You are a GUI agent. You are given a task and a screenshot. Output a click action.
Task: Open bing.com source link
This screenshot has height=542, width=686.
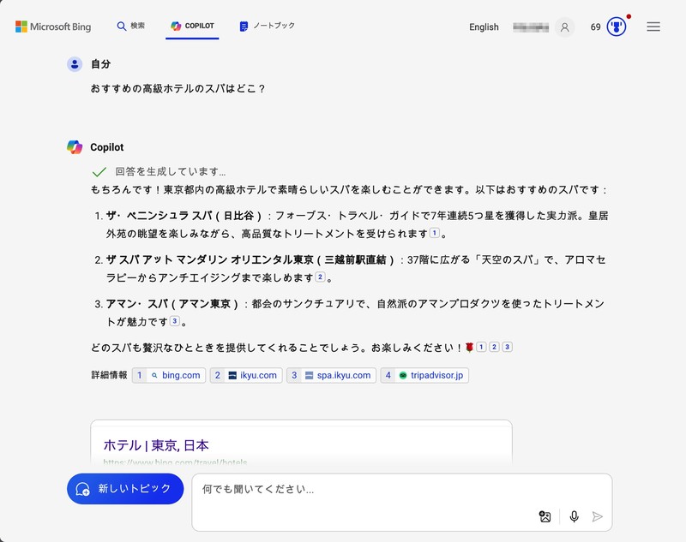pyautogui.click(x=169, y=375)
